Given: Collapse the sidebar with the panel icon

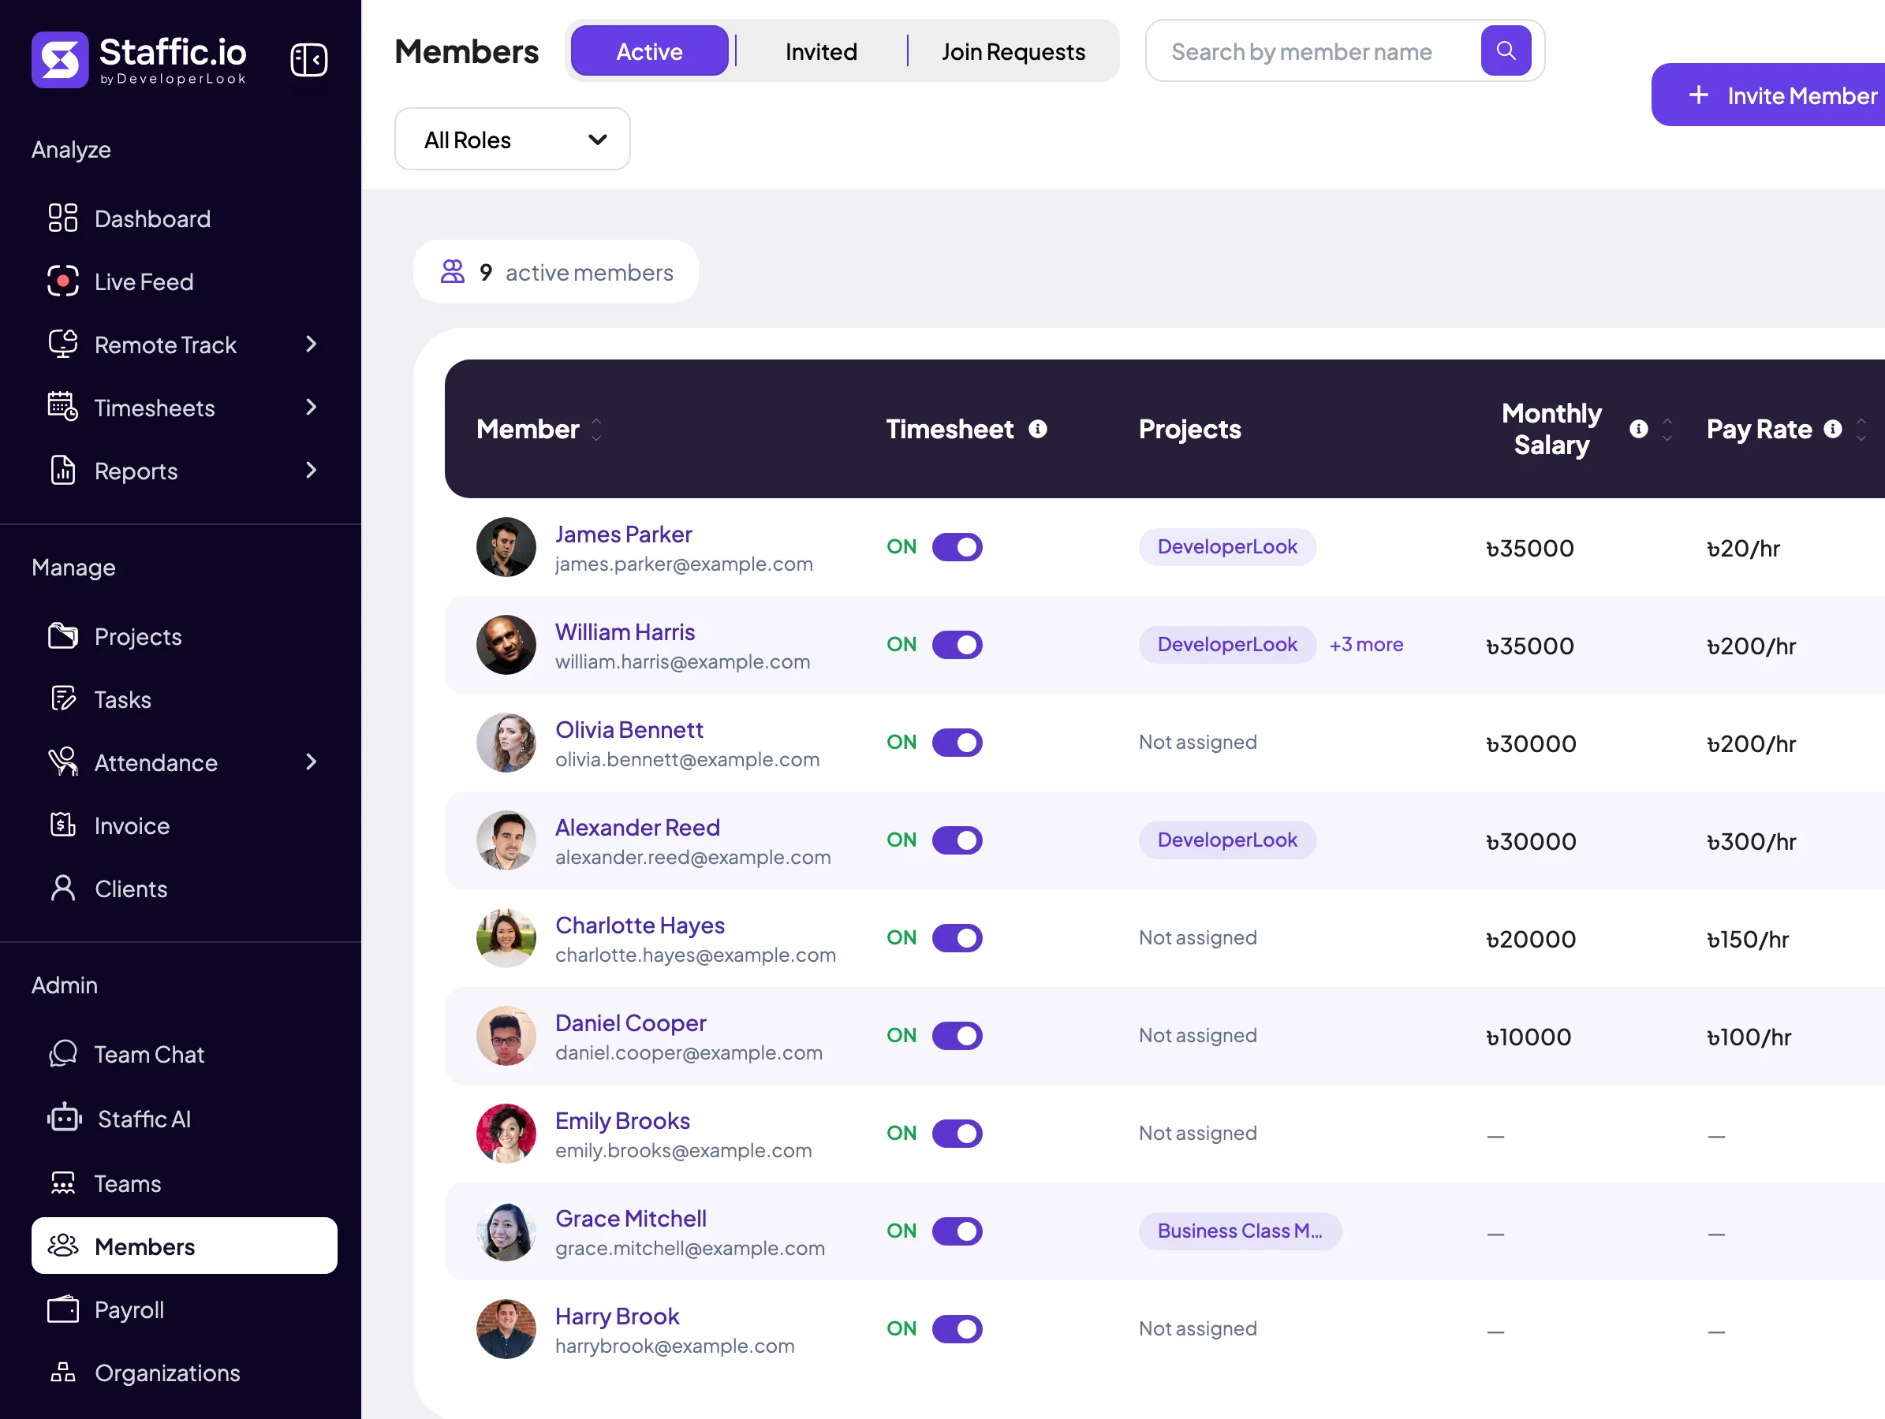Looking at the screenshot, I should pos(308,60).
